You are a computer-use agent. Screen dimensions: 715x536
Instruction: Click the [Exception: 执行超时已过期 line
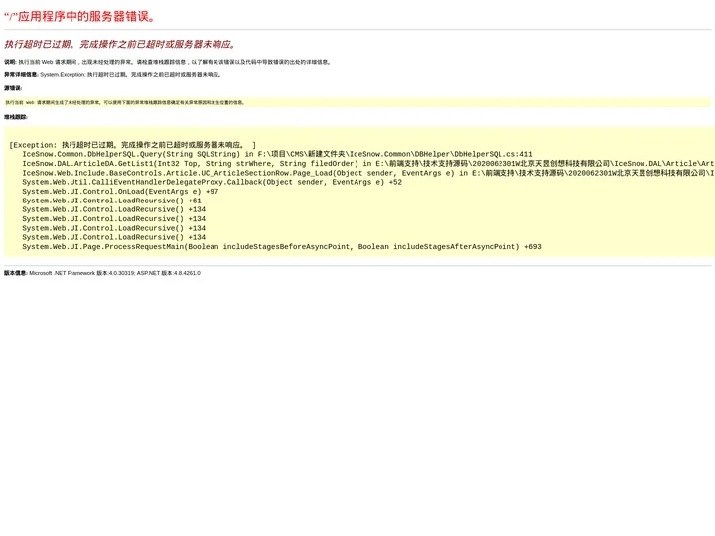pos(133,145)
